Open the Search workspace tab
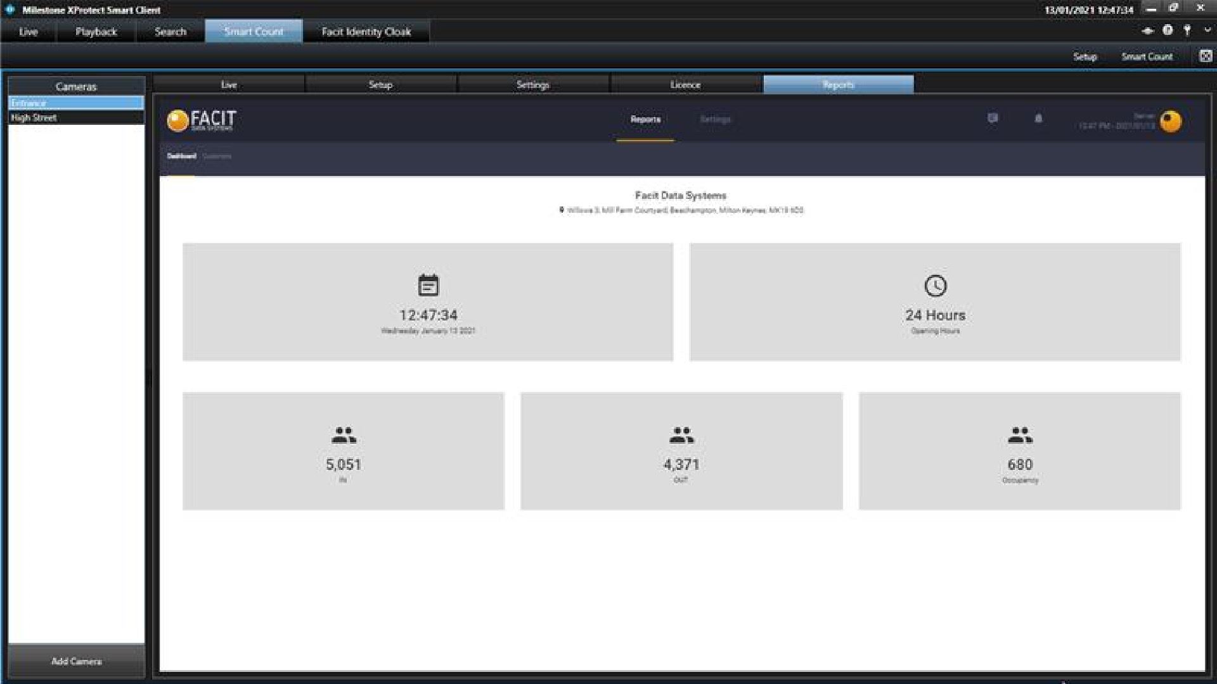This screenshot has width=1217, height=684. point(171,32)
